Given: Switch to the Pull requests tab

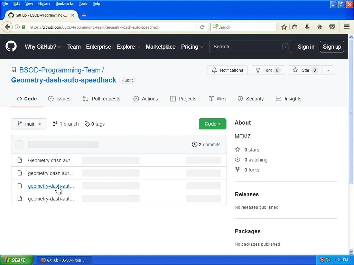Looking at the screenshot, I should coord(101,99).
